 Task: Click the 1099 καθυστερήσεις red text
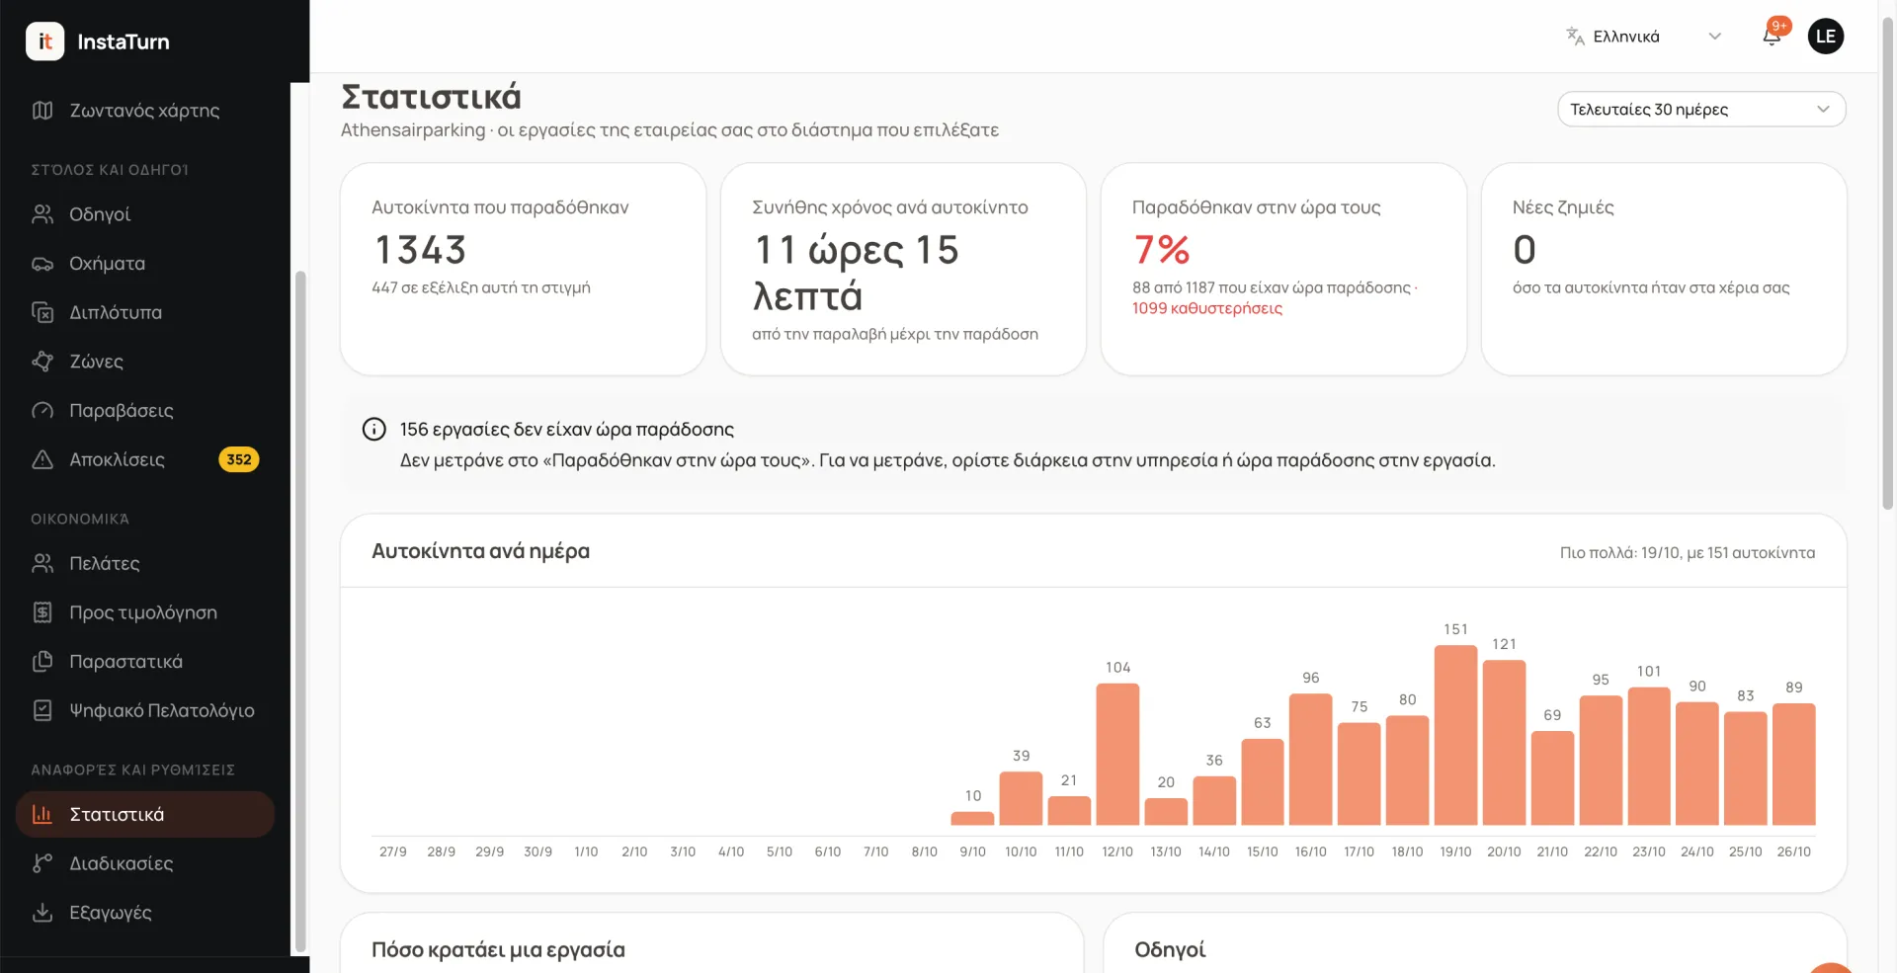[1207, 308]
